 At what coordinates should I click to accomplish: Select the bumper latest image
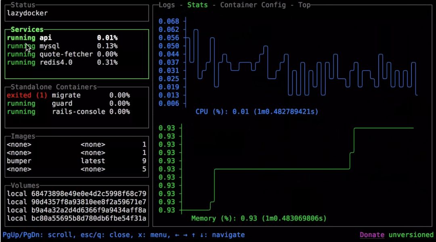[77, 161]
